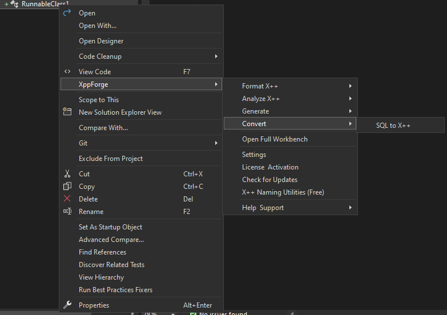Select Code Cleanup menu entry
The height and width of the screenshot is (315, 447).
[x=141, y=56]
